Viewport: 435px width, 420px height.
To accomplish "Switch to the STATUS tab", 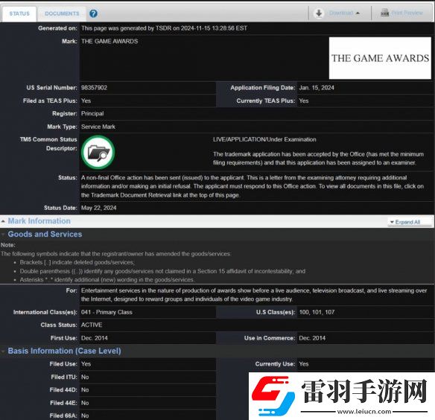I will pyautogui.click(x=19, y=13).
